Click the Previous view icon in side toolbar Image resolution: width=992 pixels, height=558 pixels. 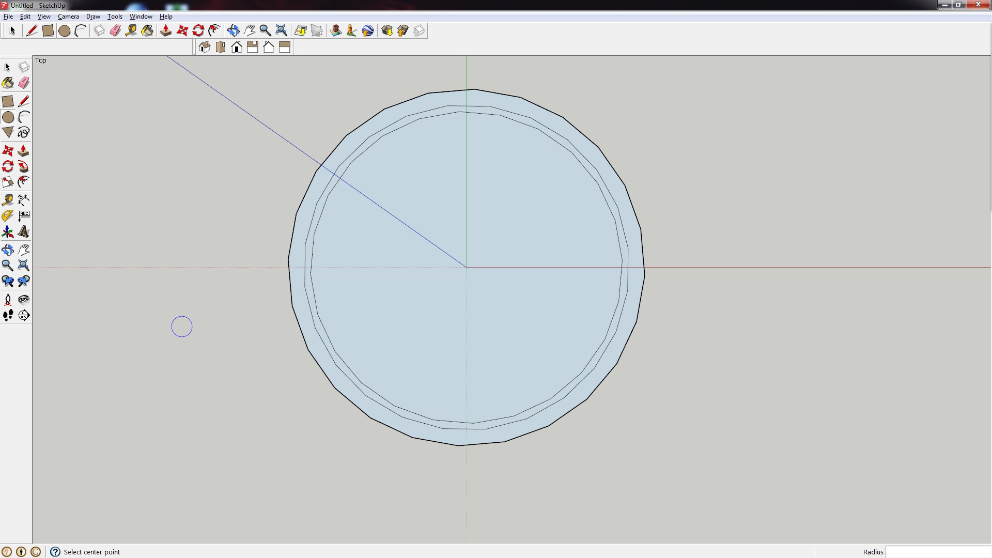tap(8, 281)
